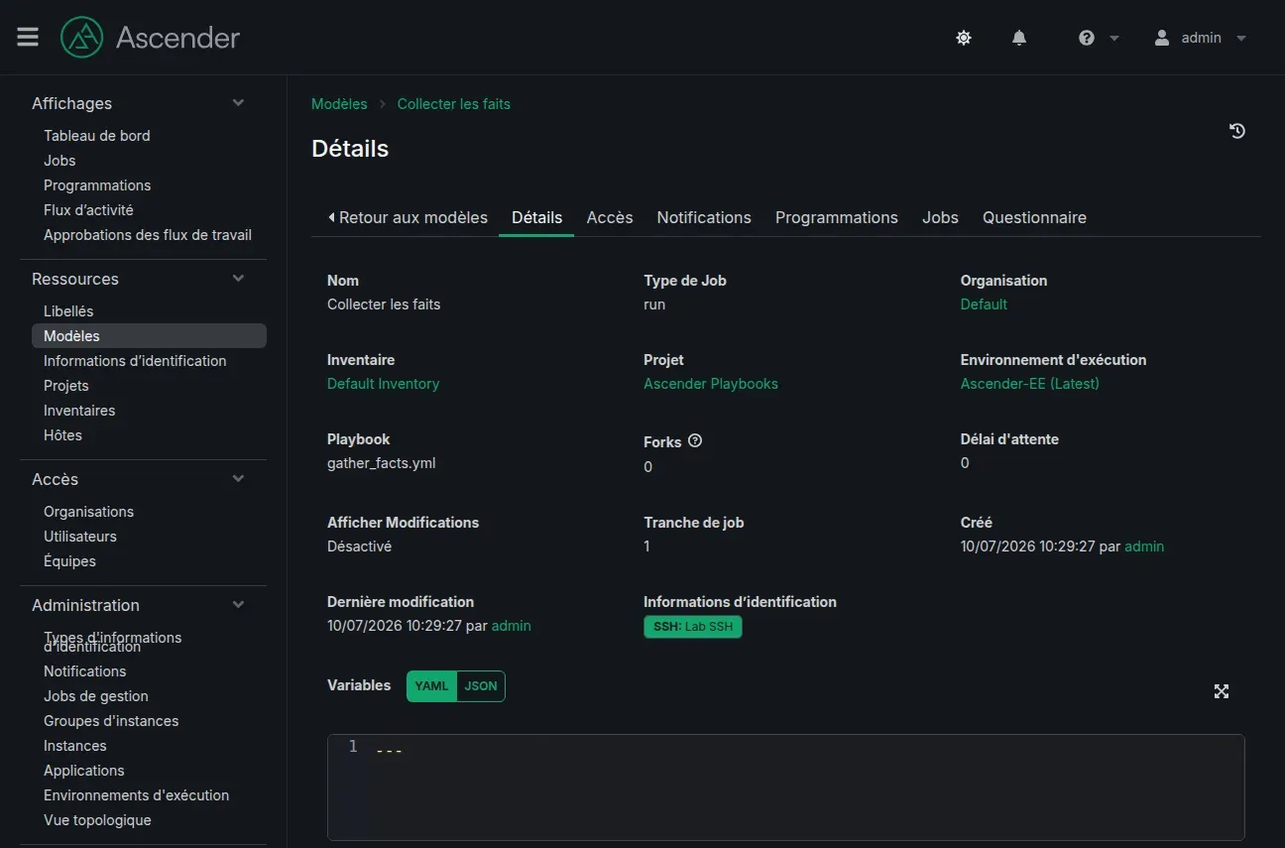Select Modèles in the sidebar

click(149, 336)
